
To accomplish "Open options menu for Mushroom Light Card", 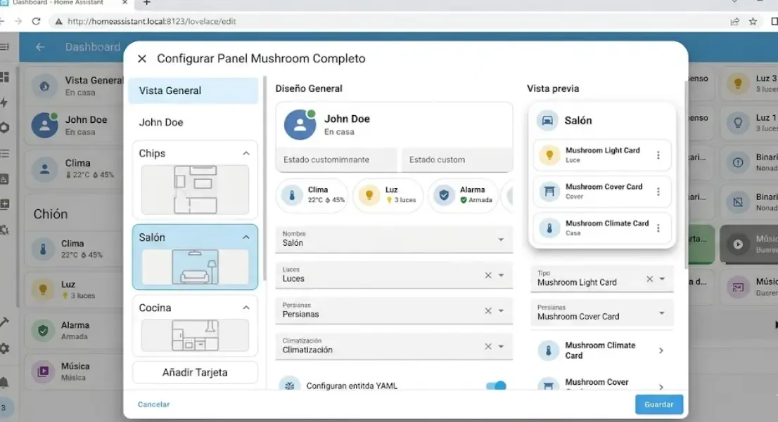I will 658,155.
